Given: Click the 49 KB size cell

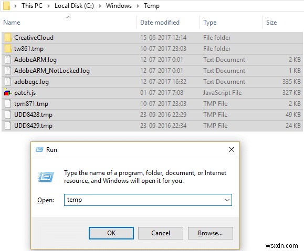Looking at the screenshot, I should click(293, 115).
